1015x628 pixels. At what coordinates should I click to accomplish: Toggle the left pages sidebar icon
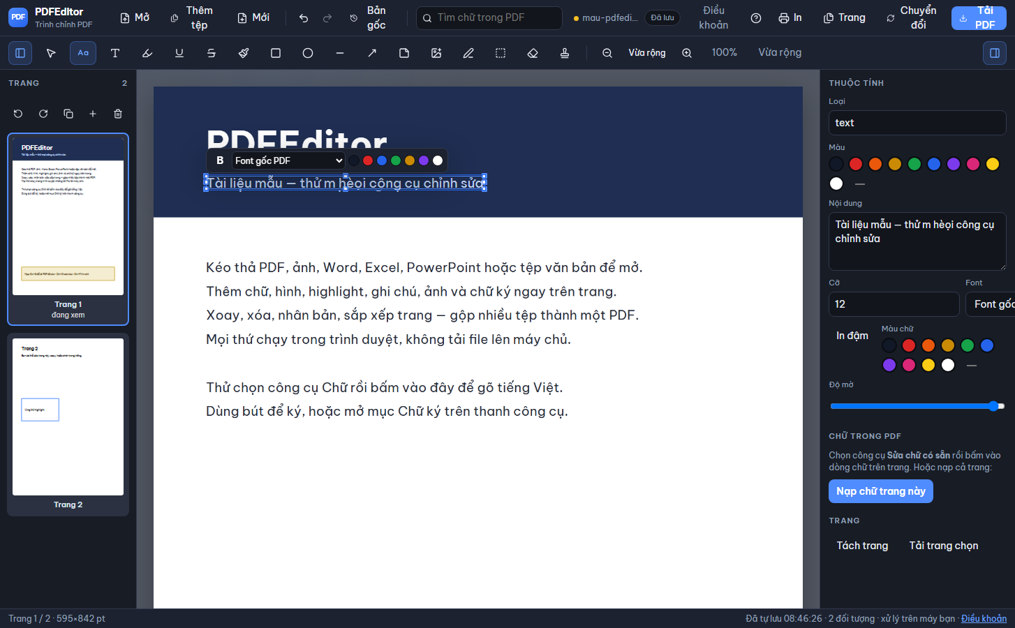(20, 53)
